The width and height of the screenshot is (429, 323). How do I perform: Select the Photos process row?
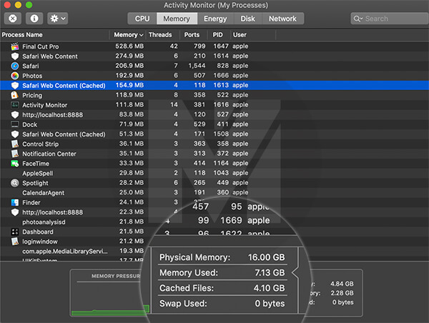[214, 76]
